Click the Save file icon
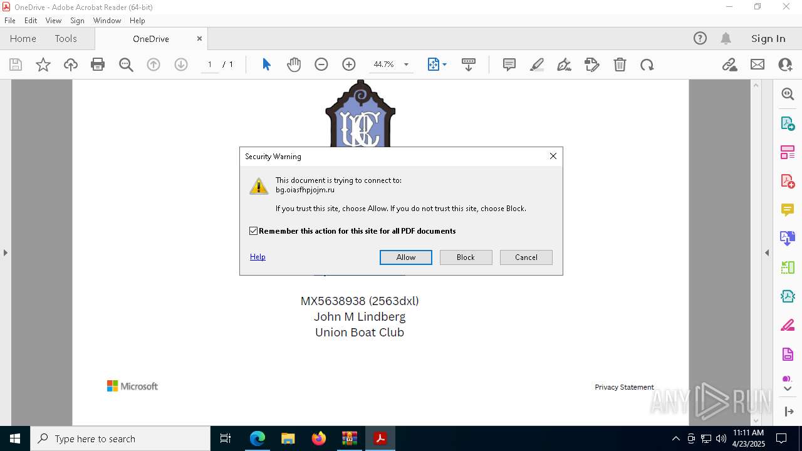Viewport: 802px width, 451px height. 16,65
